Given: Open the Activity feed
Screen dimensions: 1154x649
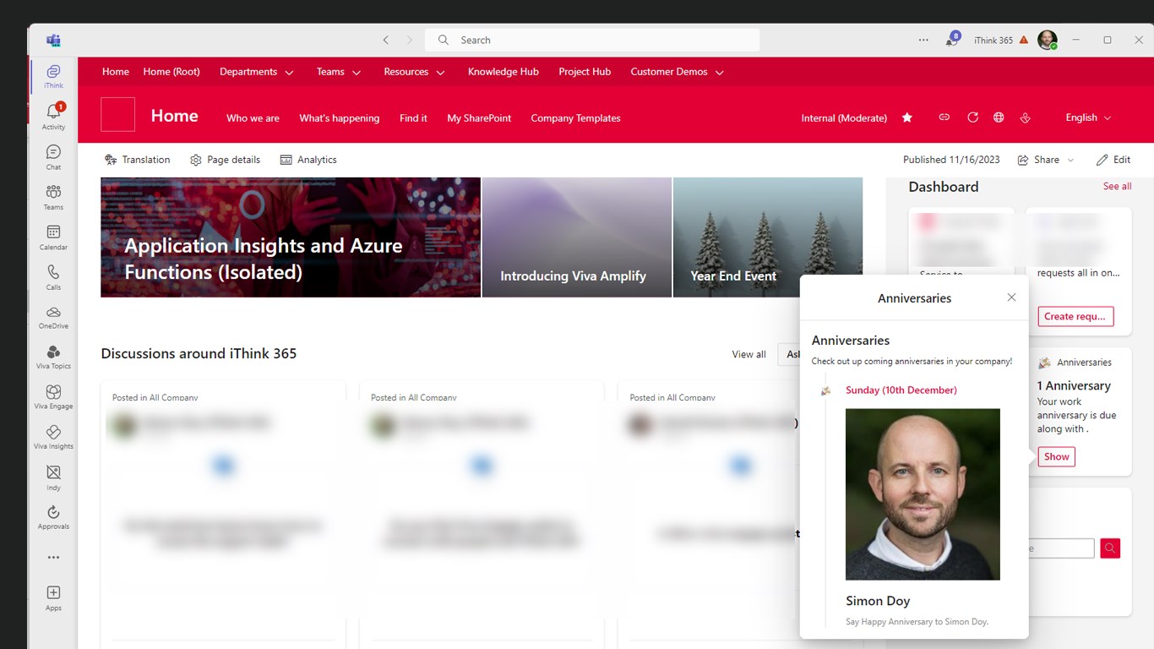Looking at the screenshot, I should click(x=53, y=116).
